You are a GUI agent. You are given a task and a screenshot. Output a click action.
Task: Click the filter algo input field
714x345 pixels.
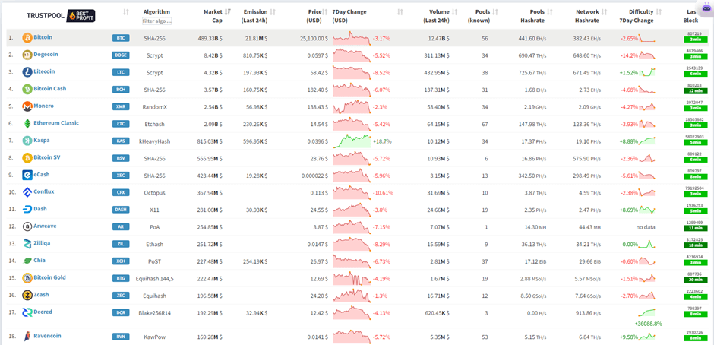156,21
